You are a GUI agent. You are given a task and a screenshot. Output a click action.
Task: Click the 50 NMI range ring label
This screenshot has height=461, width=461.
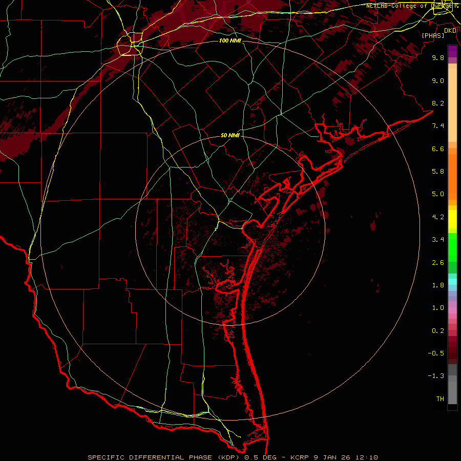(x=230, y=135)
